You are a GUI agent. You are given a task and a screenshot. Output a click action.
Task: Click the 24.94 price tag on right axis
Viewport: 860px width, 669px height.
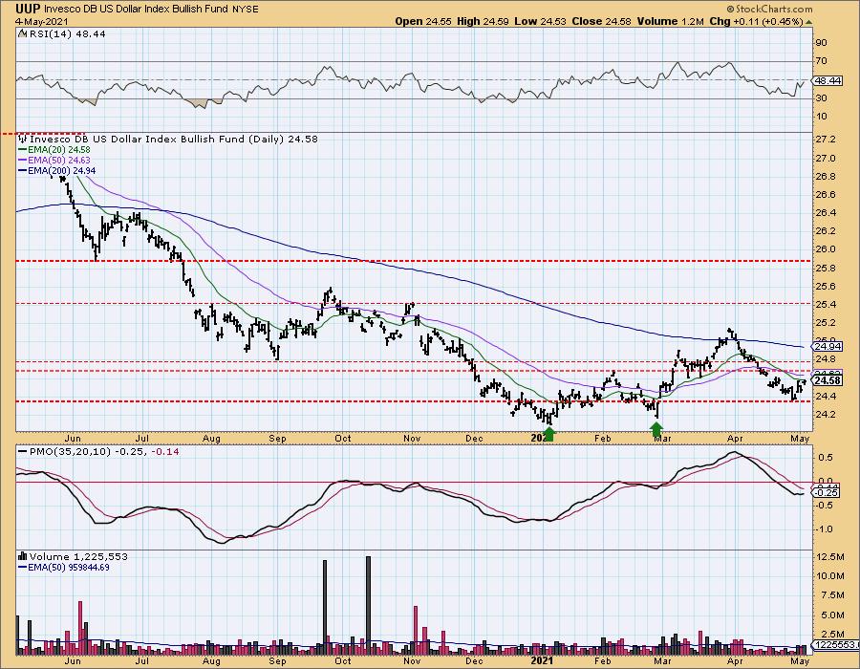coord(828,347)
